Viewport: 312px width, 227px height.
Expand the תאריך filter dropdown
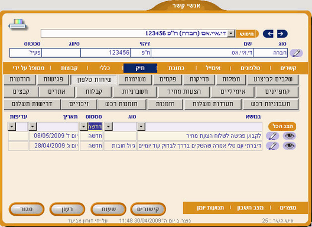click(32, 127)
